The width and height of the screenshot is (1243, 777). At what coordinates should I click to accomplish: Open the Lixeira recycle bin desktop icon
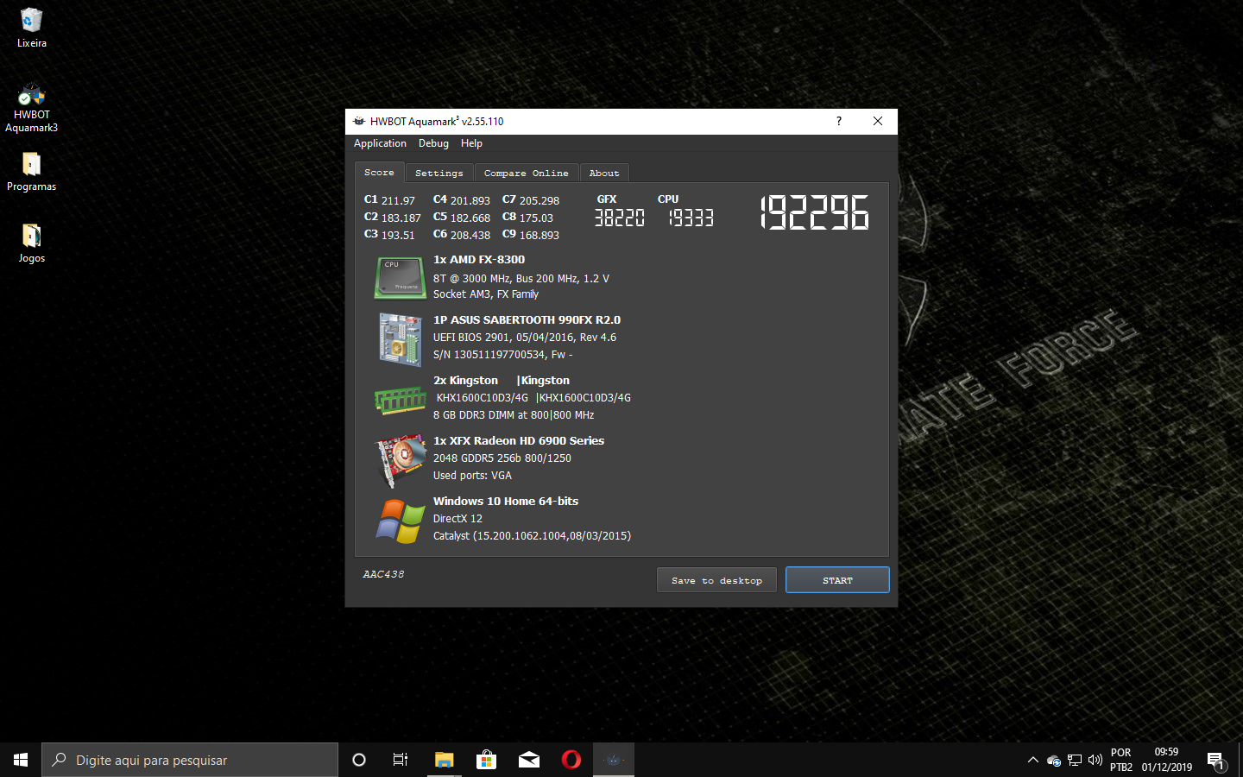31,28
